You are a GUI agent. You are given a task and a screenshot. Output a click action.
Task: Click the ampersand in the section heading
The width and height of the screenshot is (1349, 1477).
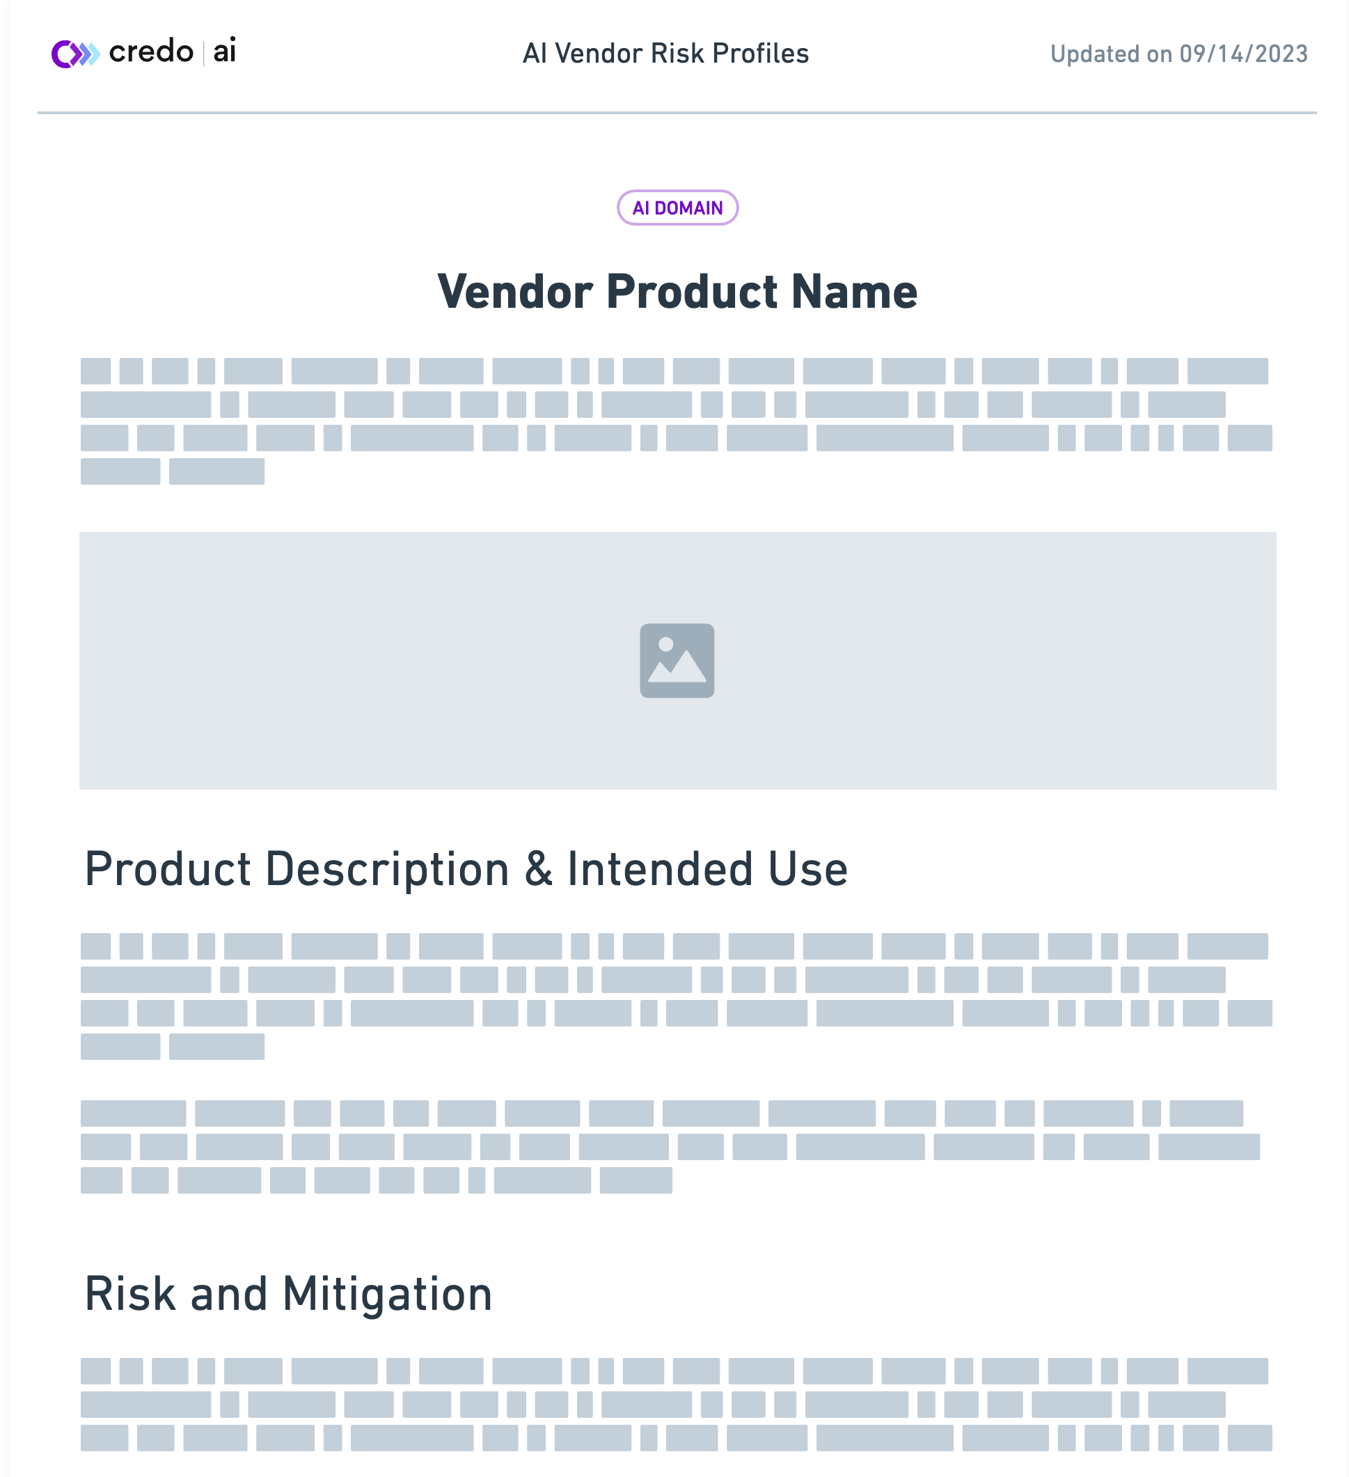(538, 870)
